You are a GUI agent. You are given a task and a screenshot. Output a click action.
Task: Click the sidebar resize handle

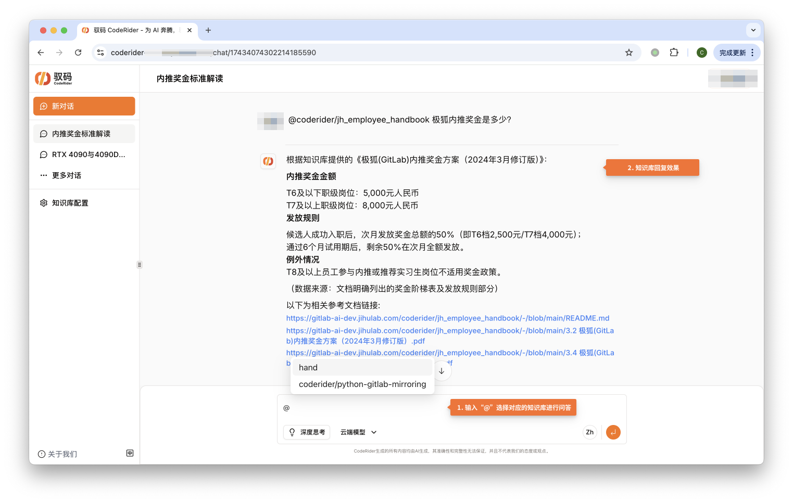139,265
